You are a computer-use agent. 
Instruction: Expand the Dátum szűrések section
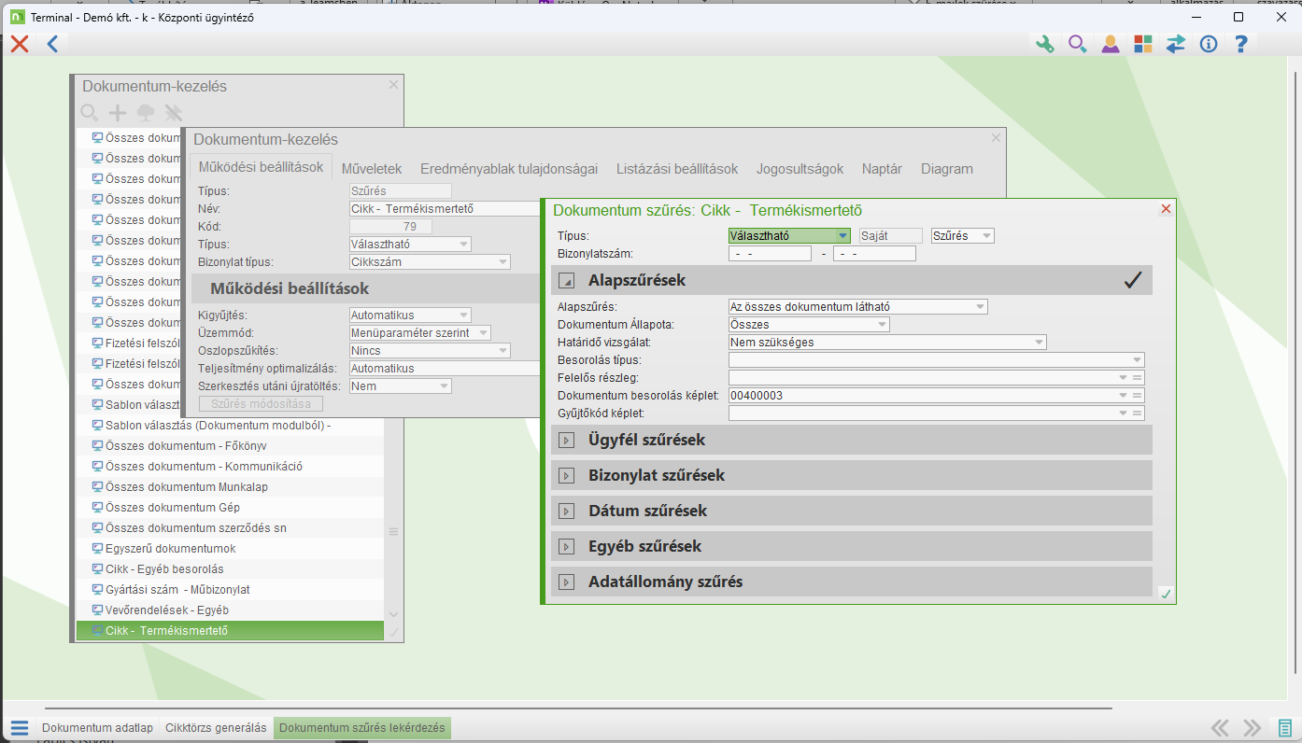566,511
